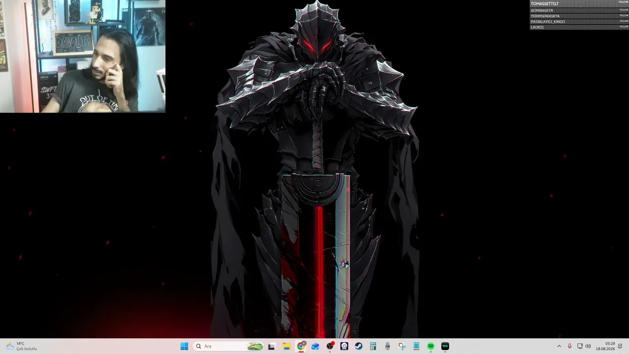Select the ACMIRAGETR username
Viewport: 629px width, 354px height.
[x=542, y=10]
